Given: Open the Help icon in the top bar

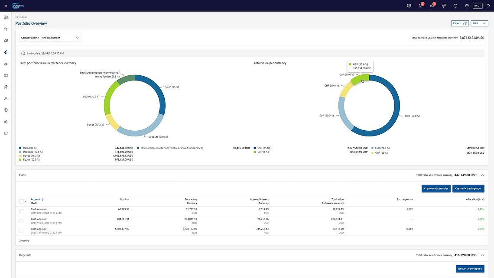Looking at the screenshot, I should coord(455,6).
